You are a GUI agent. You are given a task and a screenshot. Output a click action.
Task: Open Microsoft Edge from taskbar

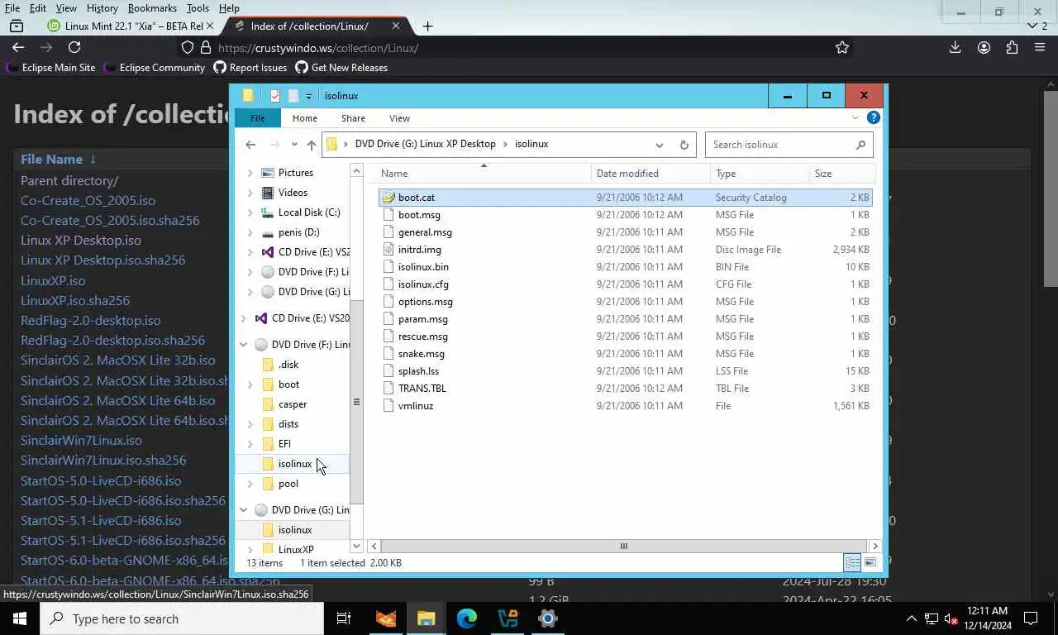coord(467,618)
